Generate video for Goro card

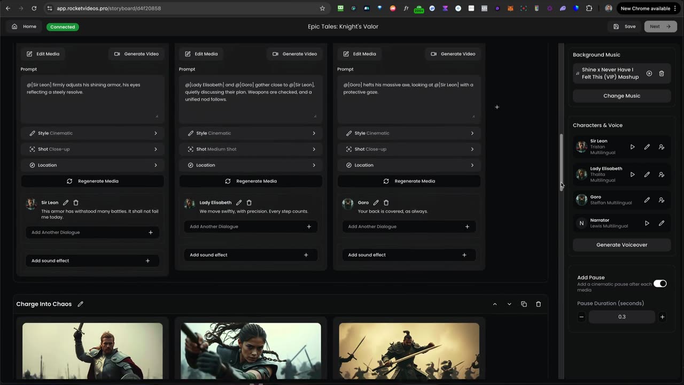click(x=453, y=54)
